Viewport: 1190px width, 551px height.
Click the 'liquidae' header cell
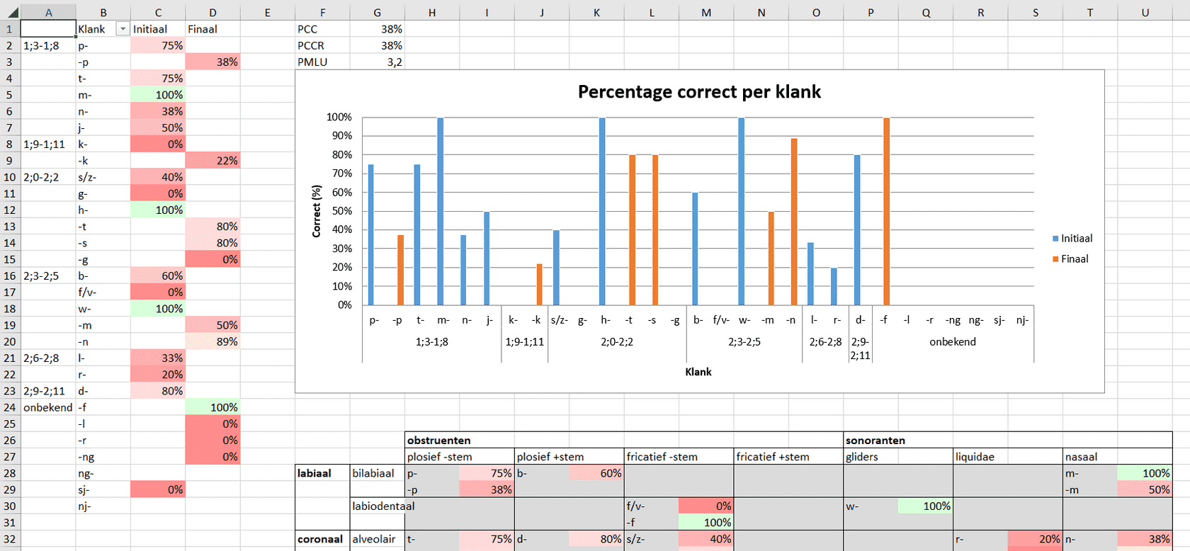[1008, 457]
